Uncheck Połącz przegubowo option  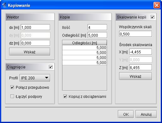coord(12,87)
